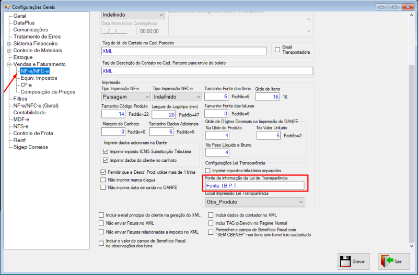Collapse the Vendas e Faturamento tree node
Viewport: 418px width, 275px height.
coord(9,64)
